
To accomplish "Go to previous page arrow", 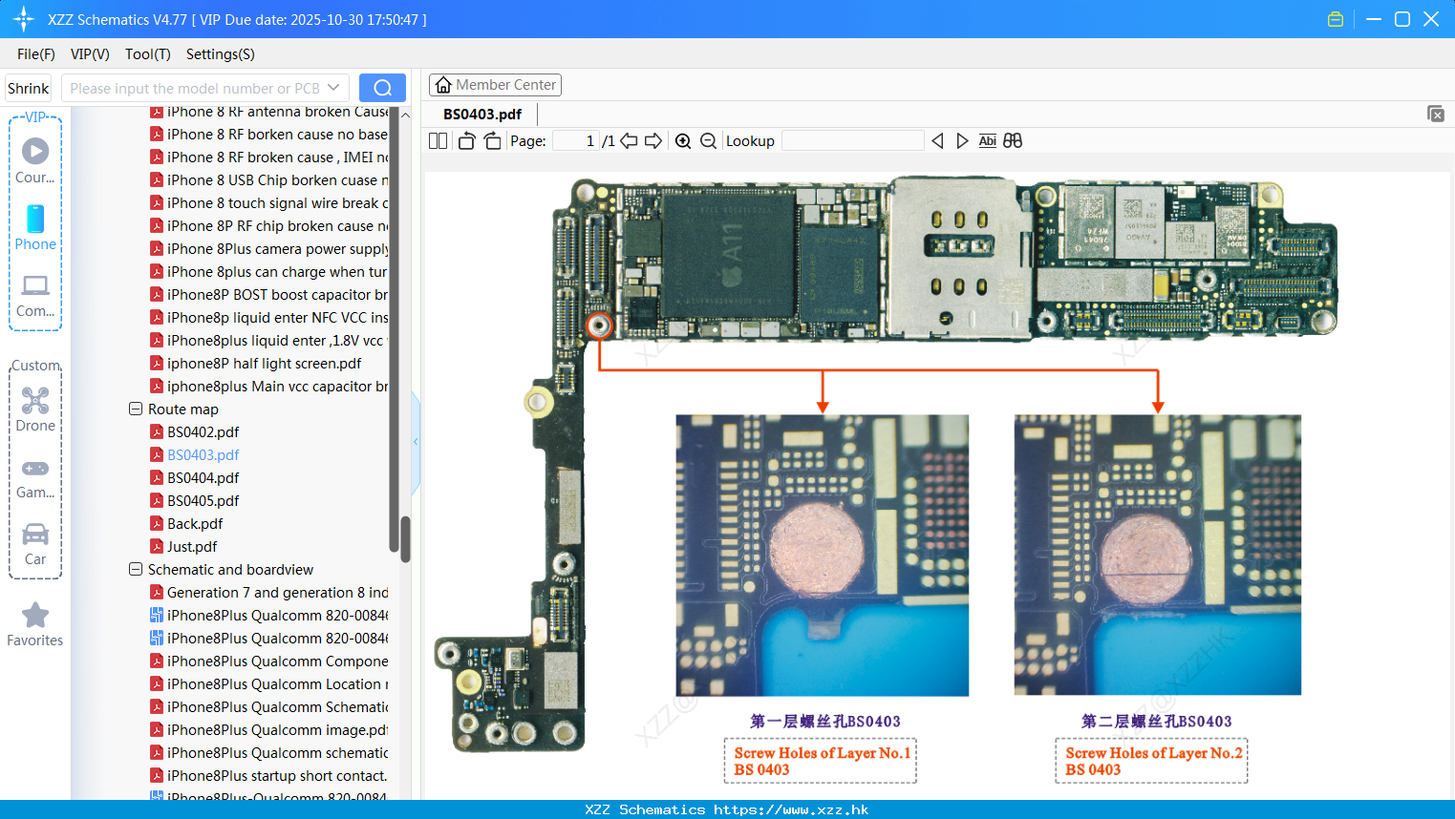I will pos(629,141).
